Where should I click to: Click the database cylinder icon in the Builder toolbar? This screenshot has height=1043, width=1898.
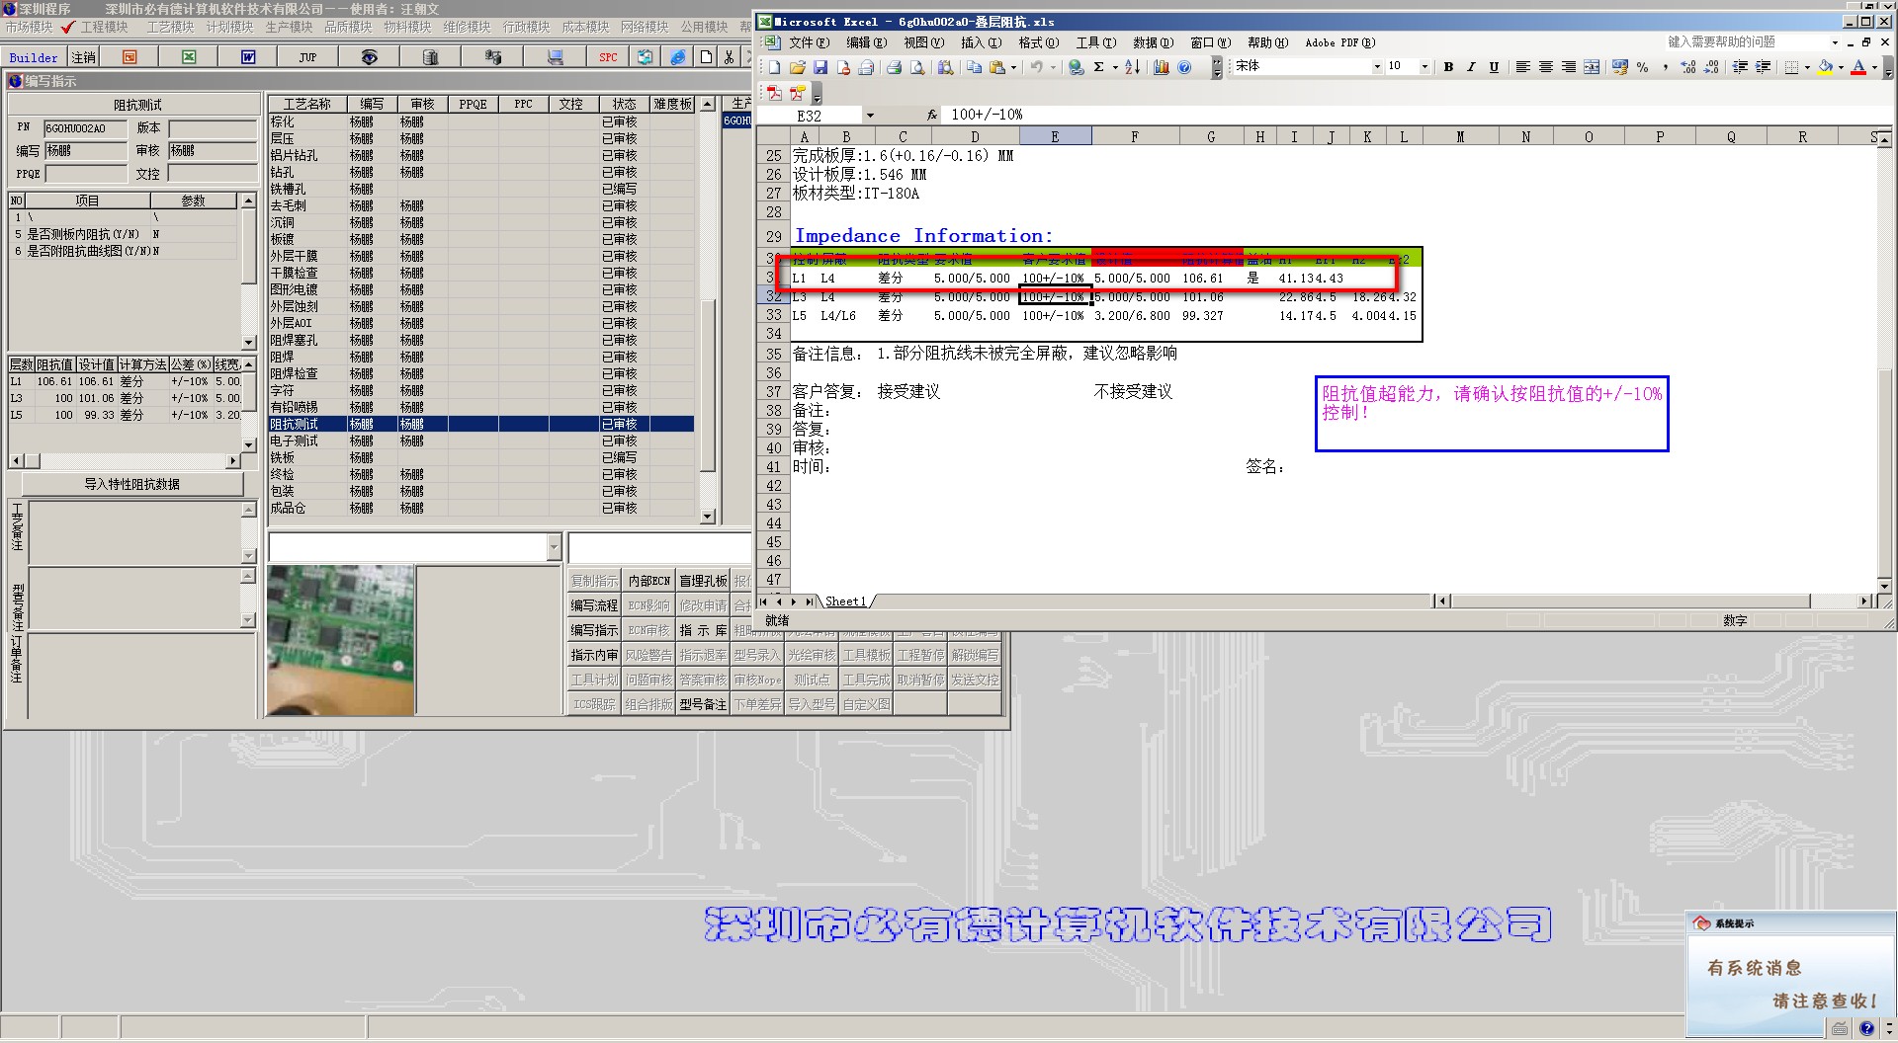pos(431,57)
